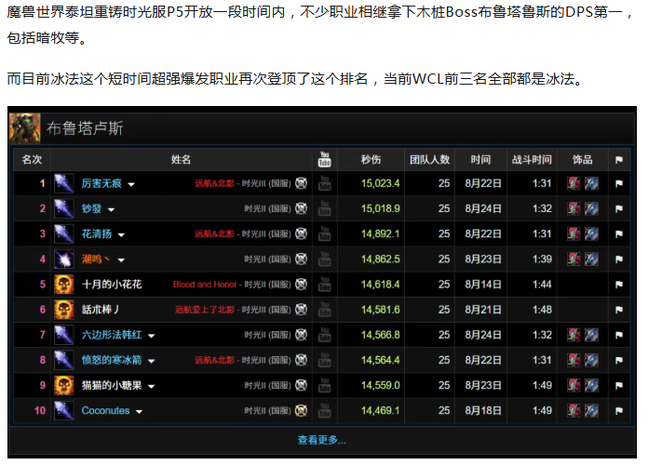The height and width of the screenshot is (465, 648).
Task: Open dropdown arrow next to 潮鸣
Action: (x=121, y=260)
